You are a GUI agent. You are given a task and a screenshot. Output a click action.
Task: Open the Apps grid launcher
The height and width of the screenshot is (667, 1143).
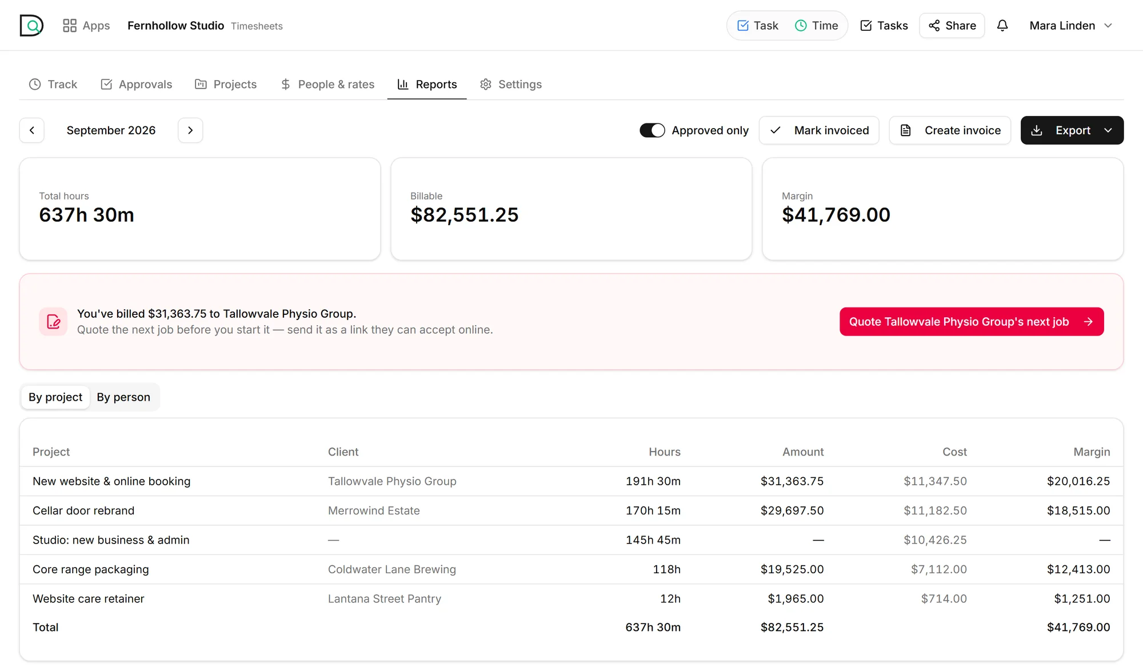86,26
